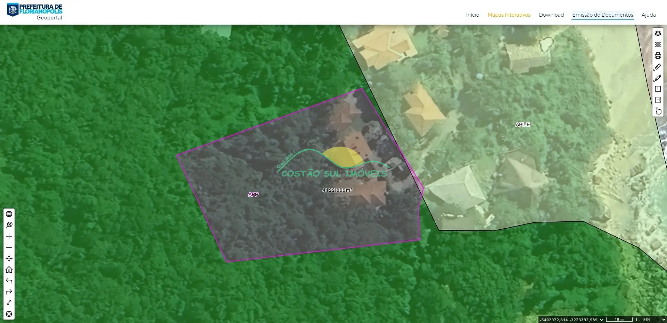Click the printer icon to print map
This screenshot has height=323, width=667.
pos(658,56)
